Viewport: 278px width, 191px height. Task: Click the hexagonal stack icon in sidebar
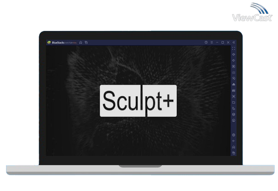pyautogui.click(x=234, y=114)
